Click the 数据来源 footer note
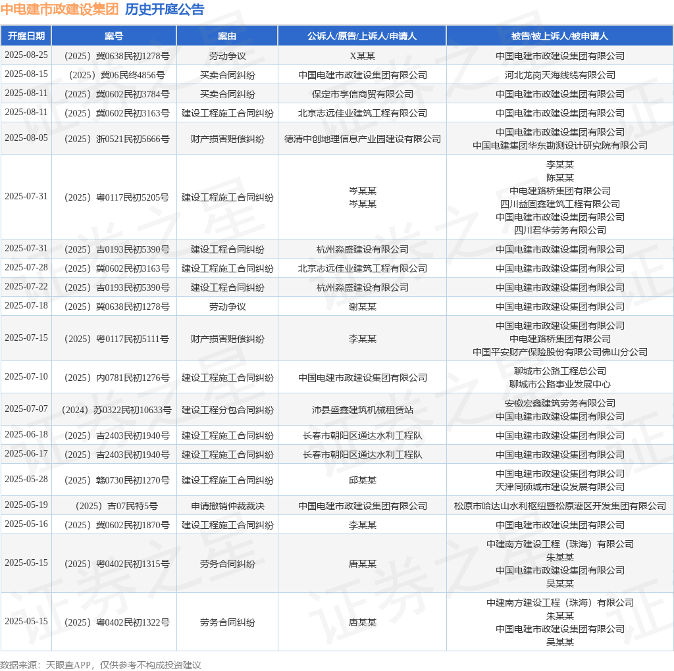Image resolution: width=674 pixels, height=671 pixels. tap(101, 665)
